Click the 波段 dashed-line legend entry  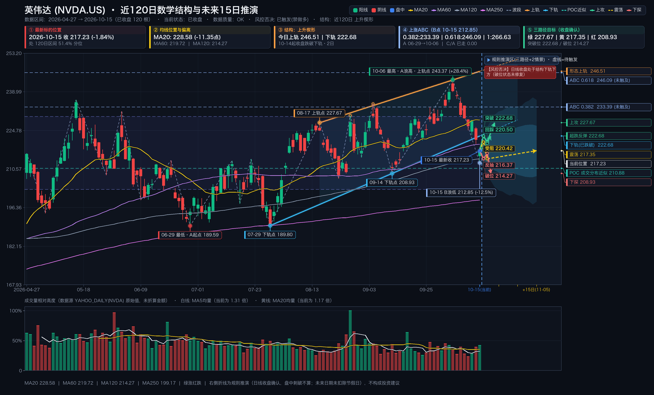514,10
